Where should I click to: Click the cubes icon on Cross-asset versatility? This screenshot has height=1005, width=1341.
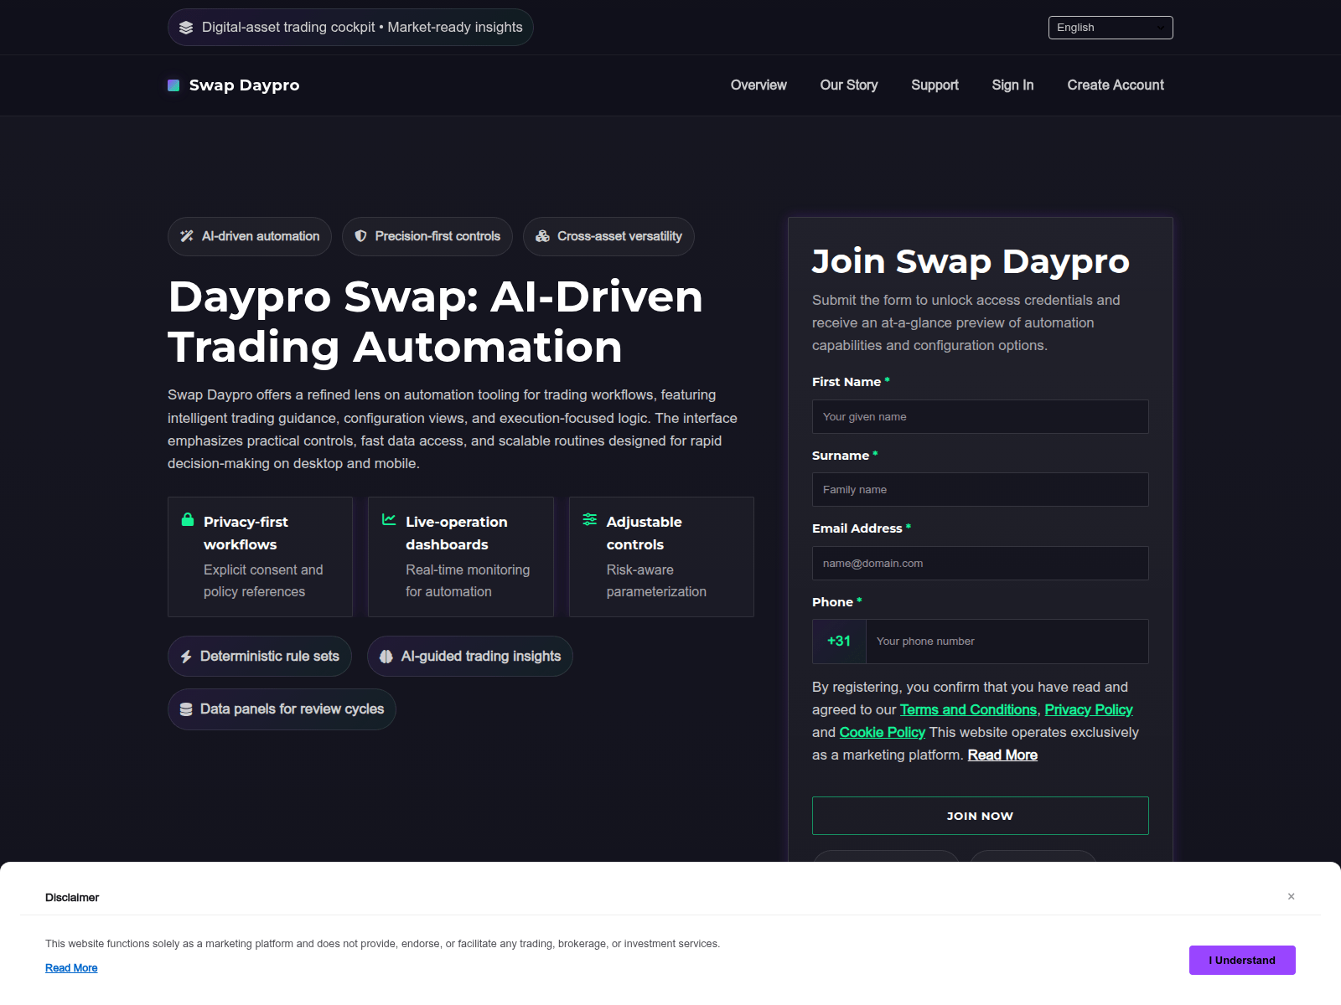coord(542,236)
